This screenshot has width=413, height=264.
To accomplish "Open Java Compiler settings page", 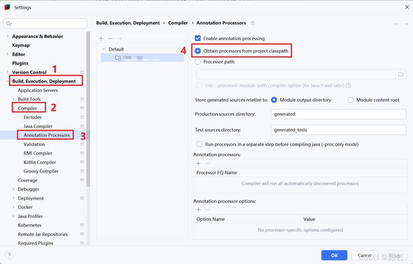I will click(38, 126).
